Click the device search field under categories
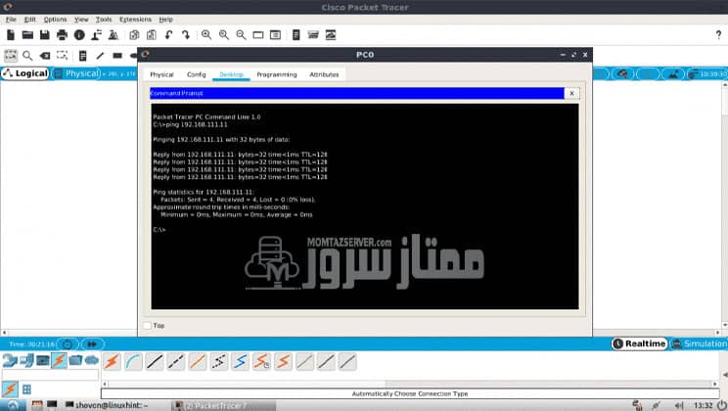The width and height of the screenshot is (728, 411). point(50,375)
